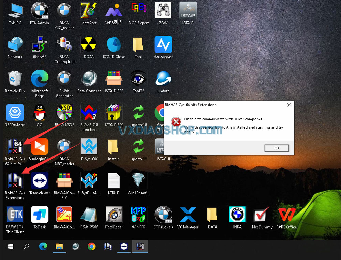Image resolution: width=341 pixels, height=260 pixels.
Task: Open the DATA folder
Action: click(x=212, y=215)
